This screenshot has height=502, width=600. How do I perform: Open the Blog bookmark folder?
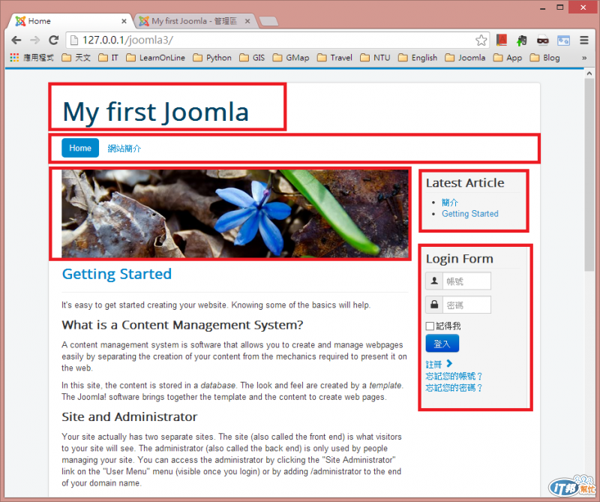pos(545,58)
